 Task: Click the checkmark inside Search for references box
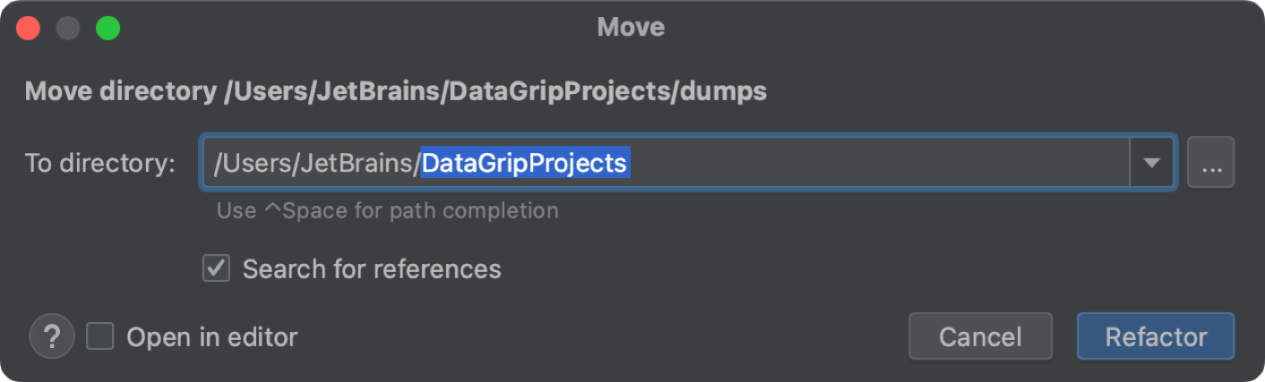click(216, 268)
